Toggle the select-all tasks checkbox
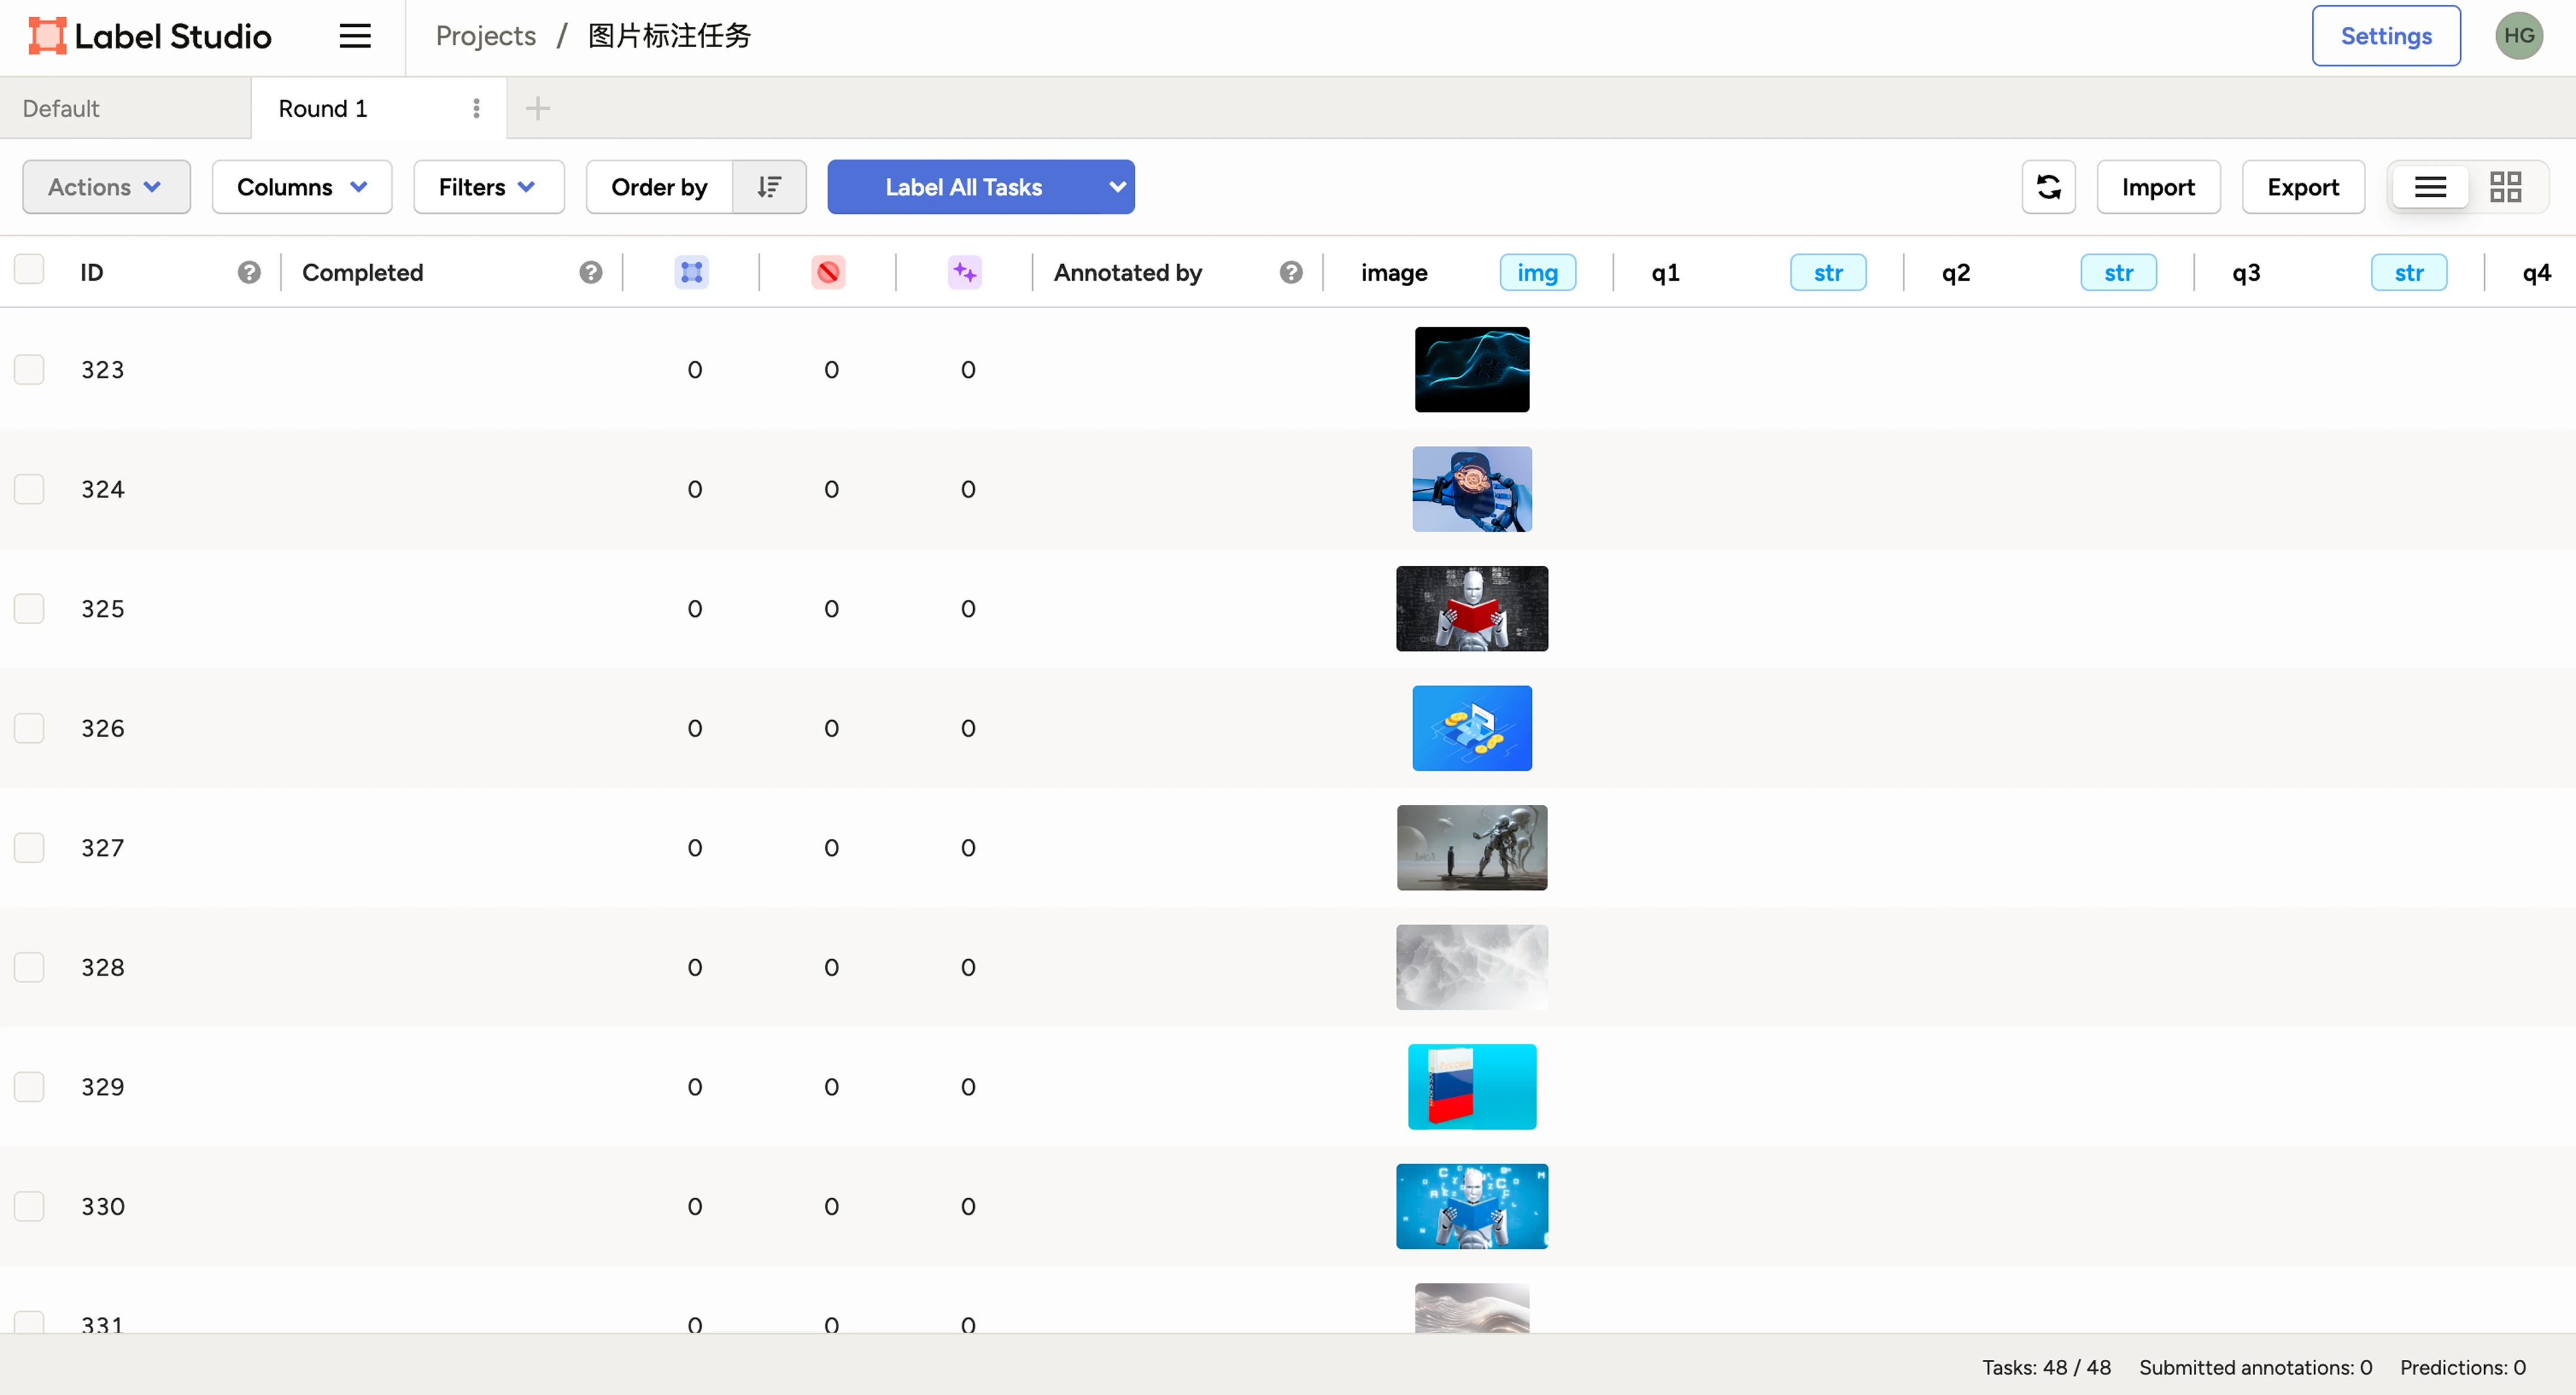 point(29,270)
